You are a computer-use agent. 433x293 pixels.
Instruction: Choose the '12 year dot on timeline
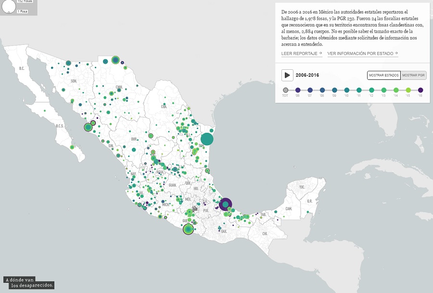tap(371, 90)
